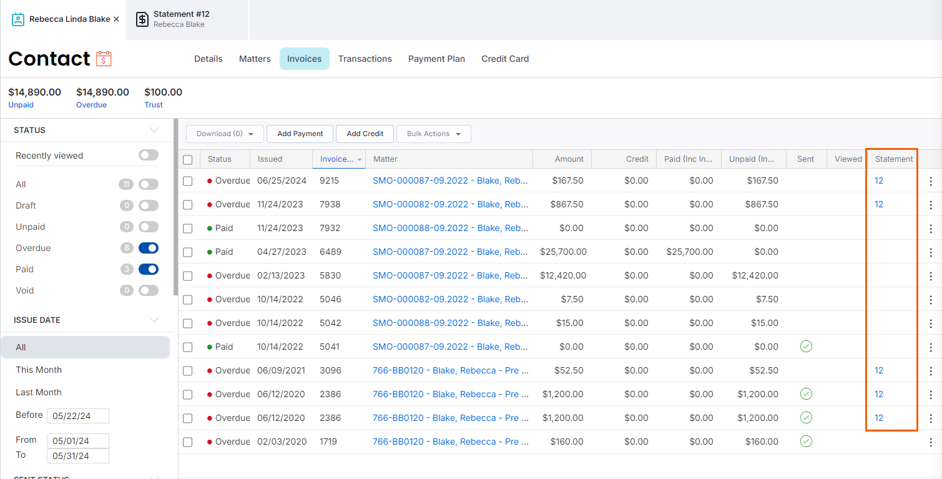
Task: Disable the Paid status filter
Action: (x=149, y=269)
